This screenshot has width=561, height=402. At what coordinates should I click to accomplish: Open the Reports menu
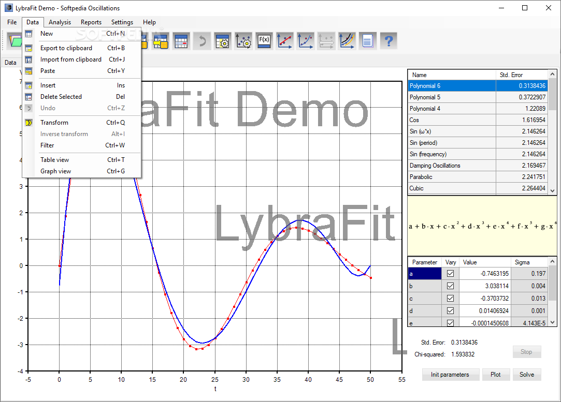[x=91, y=22]
